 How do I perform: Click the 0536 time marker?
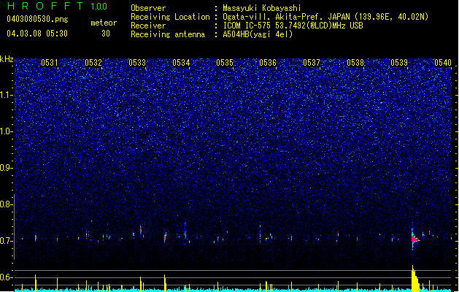268,62
